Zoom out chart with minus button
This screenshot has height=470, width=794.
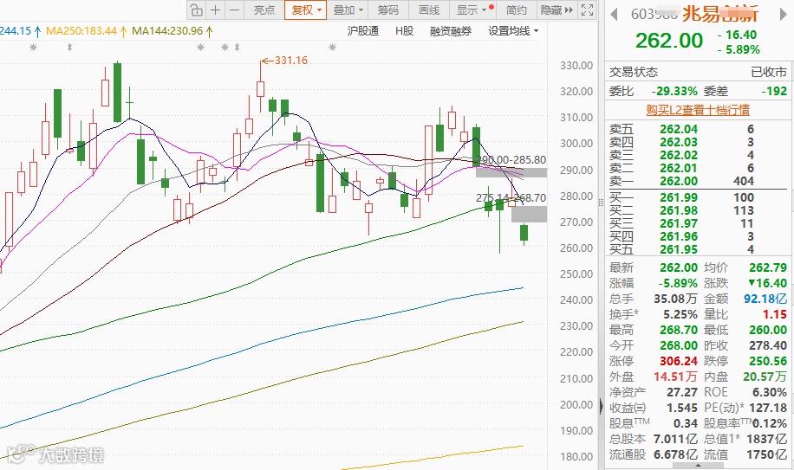click(234, 10)
